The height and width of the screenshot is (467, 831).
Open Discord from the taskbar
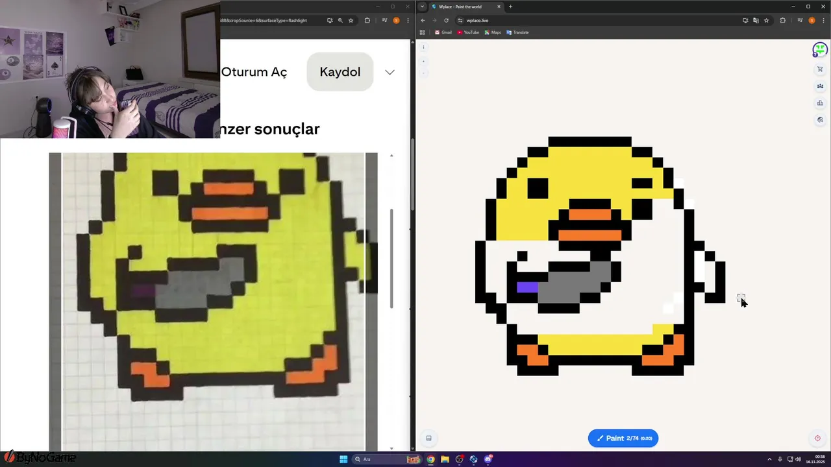click(x=488, y=459)
